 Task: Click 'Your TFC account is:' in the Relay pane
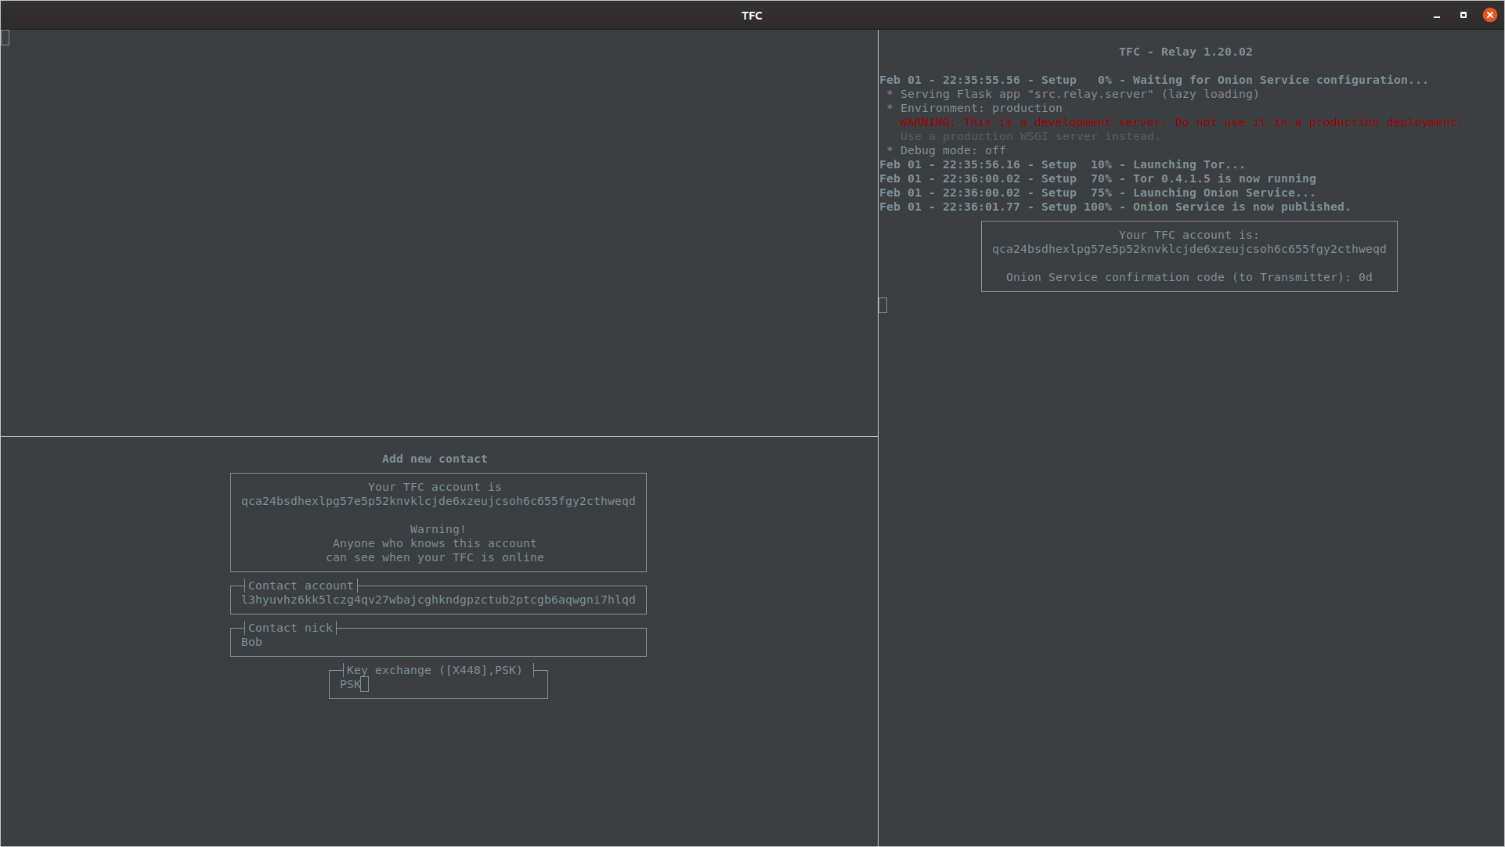click(1189, 235)
